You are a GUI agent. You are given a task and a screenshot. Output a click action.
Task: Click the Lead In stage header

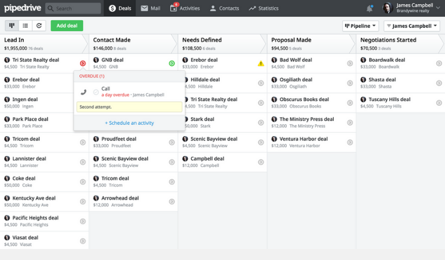(44, 44)
